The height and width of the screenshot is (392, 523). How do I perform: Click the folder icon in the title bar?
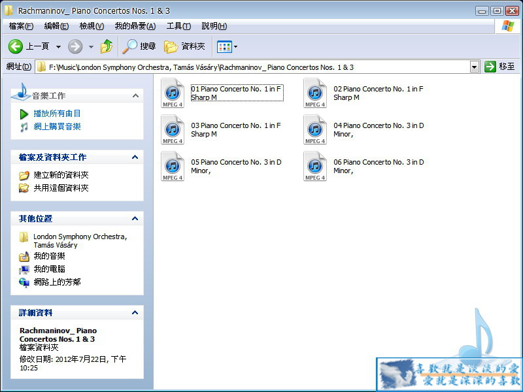pos(9,10)
